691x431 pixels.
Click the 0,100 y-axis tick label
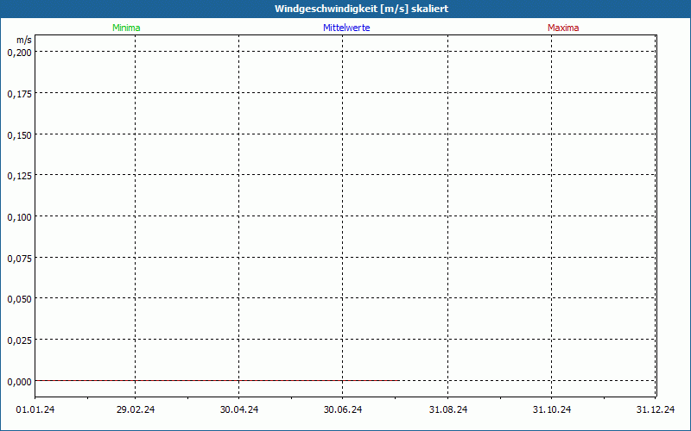click(19, 217)
